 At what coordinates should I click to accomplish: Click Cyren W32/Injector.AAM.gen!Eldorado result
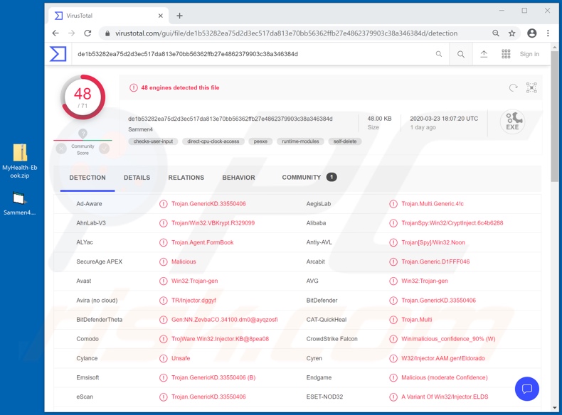click(443, 358)
